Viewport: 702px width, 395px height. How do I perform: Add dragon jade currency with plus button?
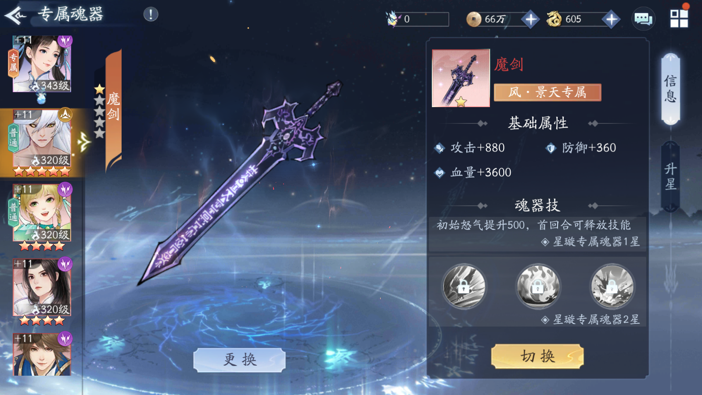pos(611,19)
